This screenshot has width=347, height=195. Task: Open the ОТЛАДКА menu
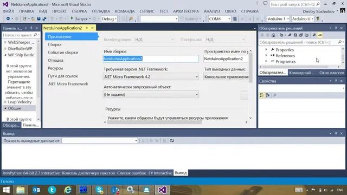pos(101,11)
